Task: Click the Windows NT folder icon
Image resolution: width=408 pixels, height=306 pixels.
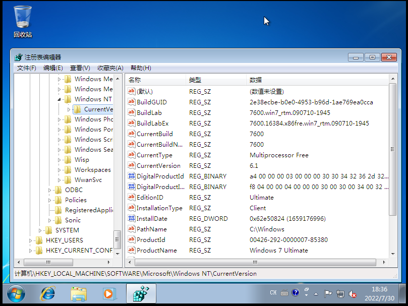Action: click(68, 99)
